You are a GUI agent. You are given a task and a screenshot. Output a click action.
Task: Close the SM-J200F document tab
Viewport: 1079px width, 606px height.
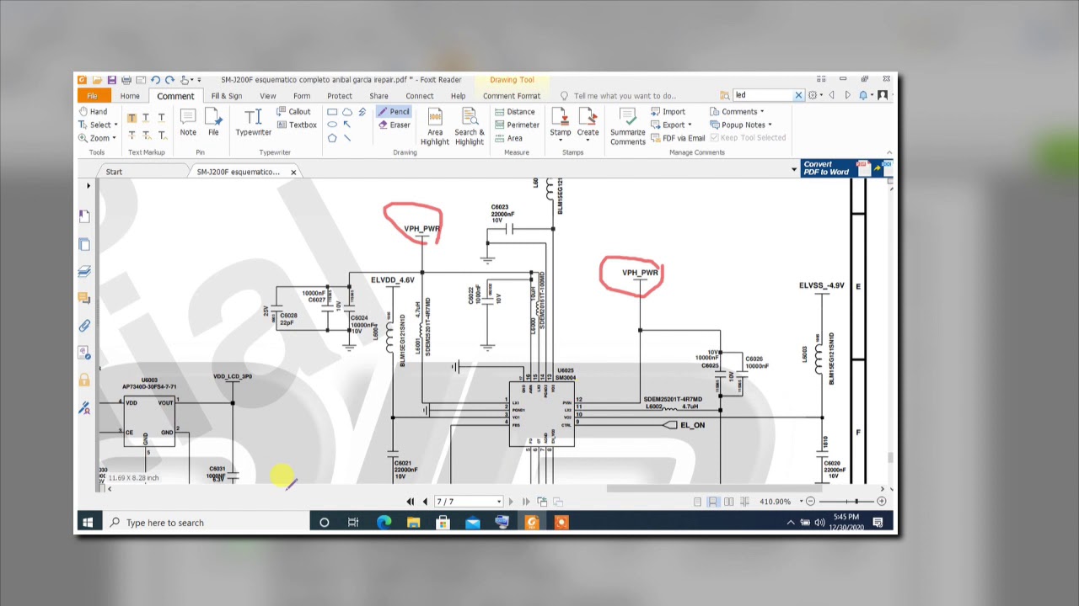pos(293,172)
